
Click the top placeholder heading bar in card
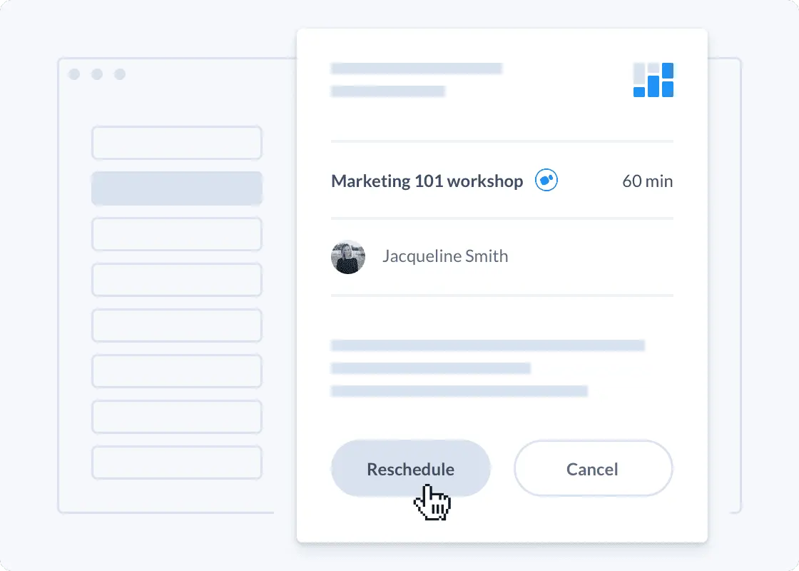coord(417,69)
